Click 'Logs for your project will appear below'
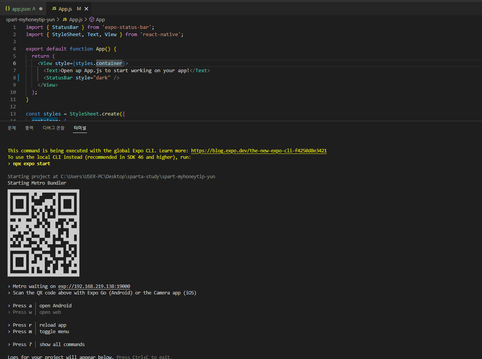This screenshot has width=482, height=359. 61,357
